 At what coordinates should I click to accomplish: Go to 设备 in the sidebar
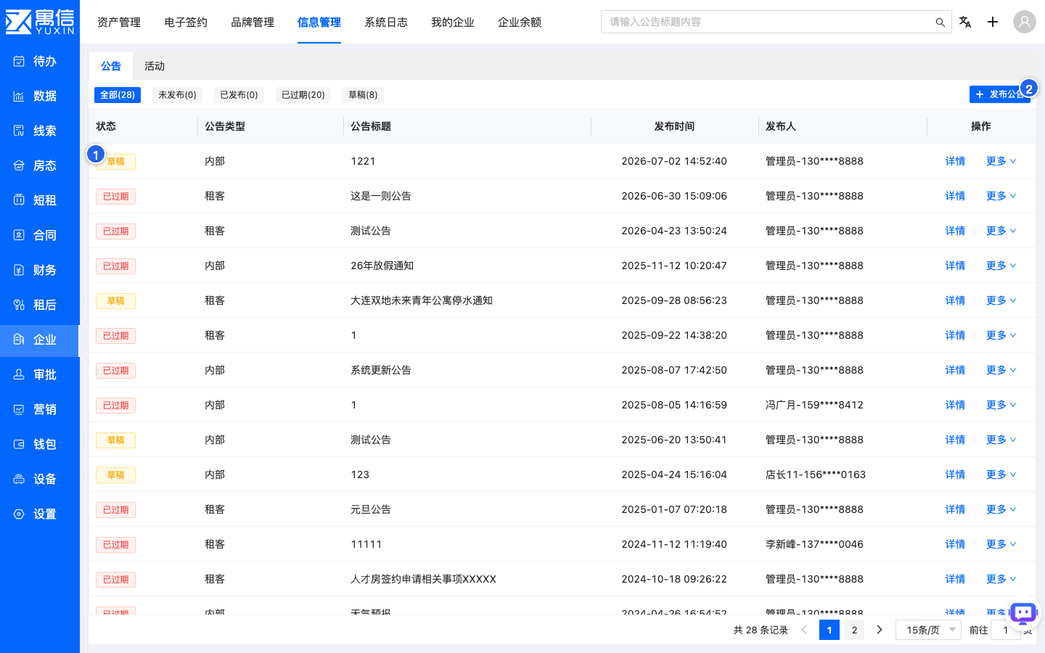(39, 479)
